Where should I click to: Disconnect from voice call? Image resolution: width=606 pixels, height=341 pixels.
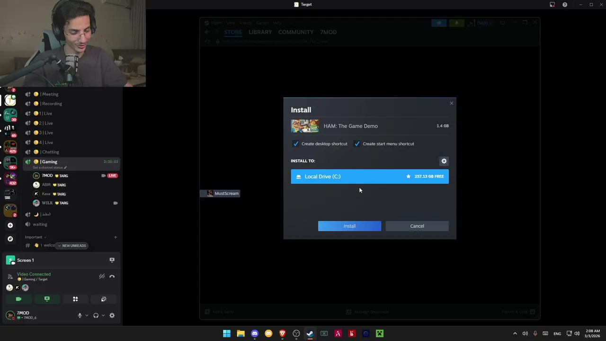click(112, 277)
